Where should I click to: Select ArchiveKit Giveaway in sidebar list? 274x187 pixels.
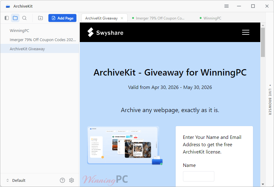tap(40, 49)
